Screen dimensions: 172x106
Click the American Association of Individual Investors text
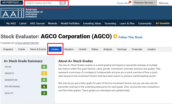click(x=34, y=13)
